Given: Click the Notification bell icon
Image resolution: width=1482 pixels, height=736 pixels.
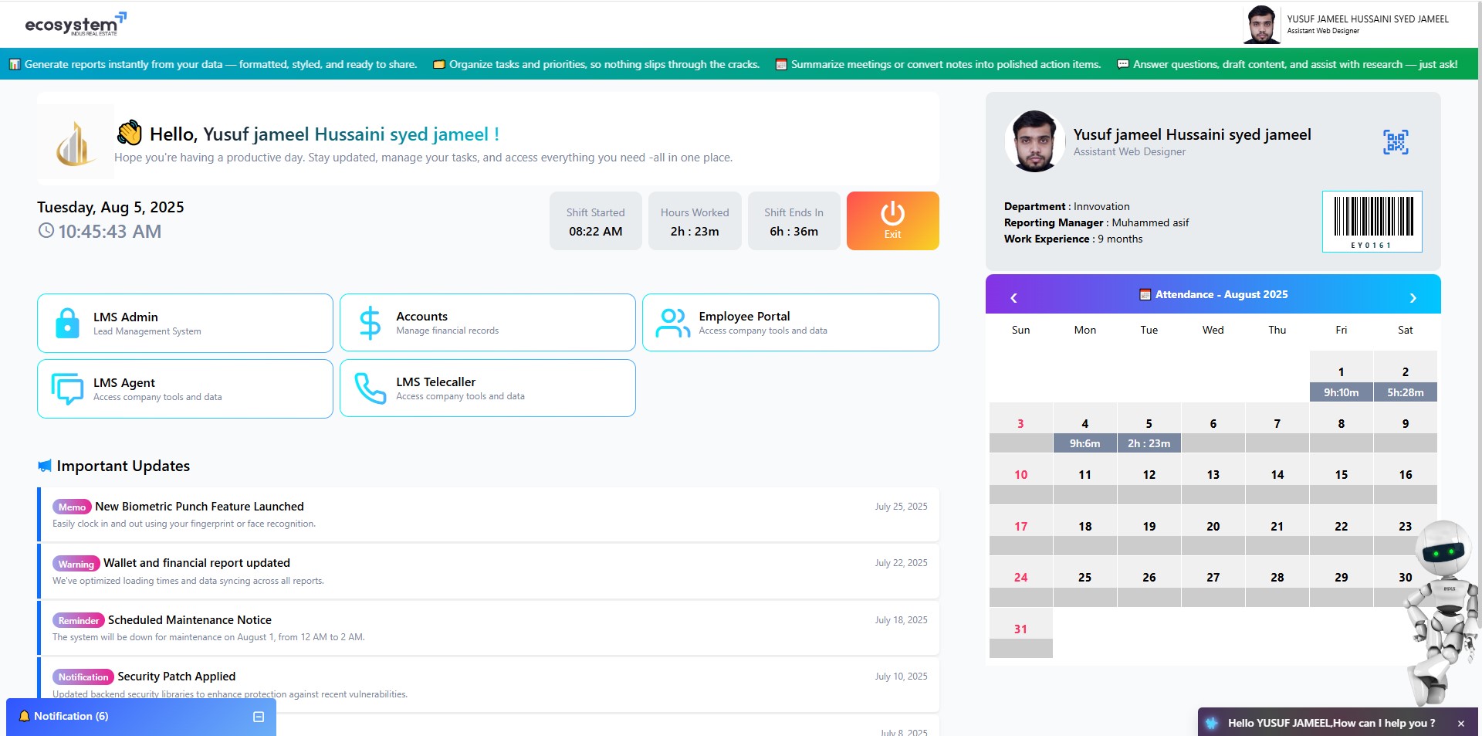Looking at the screenshot, I should click(24, 716).
